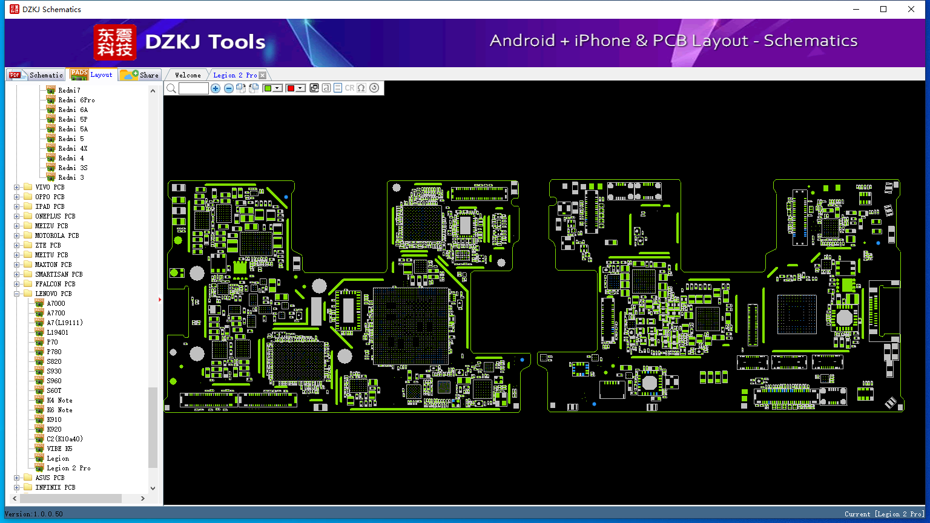Expand the ASUS PCB folder
This screenshot has width=930, height=523.
(17, 478)
